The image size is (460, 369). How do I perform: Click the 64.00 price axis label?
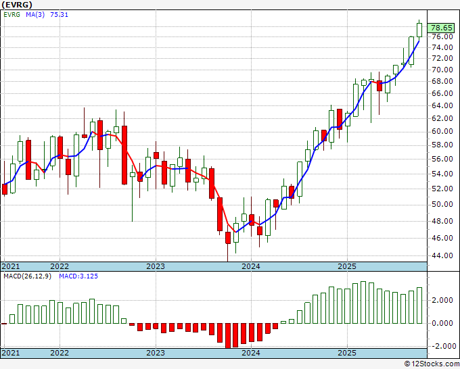coord(442,105)
